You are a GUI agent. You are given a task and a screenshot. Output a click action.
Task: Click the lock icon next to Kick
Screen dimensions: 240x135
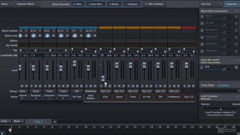(202, 67)
